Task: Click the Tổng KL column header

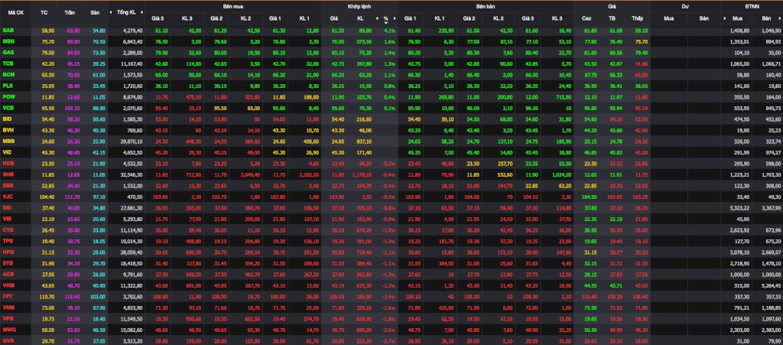Action: (x=126, y=12)
